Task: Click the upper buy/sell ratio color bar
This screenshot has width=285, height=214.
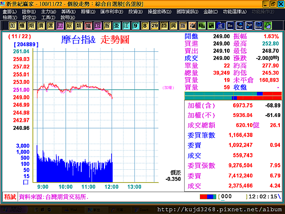Action: click(x=233, y=94)
